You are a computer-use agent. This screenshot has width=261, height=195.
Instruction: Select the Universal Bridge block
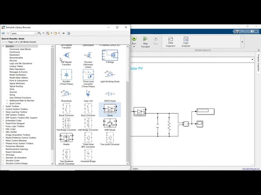click(x=88, y=156)
